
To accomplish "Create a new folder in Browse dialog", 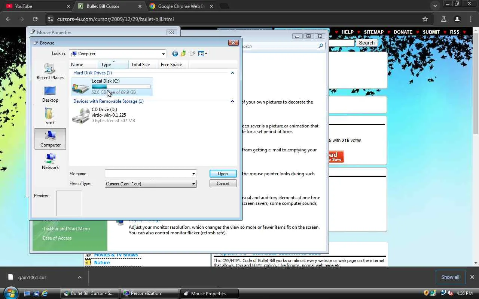I will [x=192, y=54].
